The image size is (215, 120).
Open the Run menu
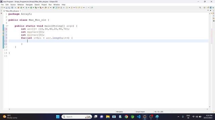point(50,5)
